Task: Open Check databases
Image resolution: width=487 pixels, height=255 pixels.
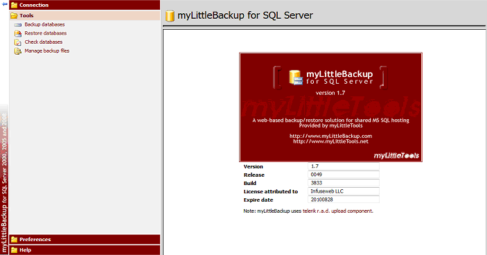Action: point(44,42)
